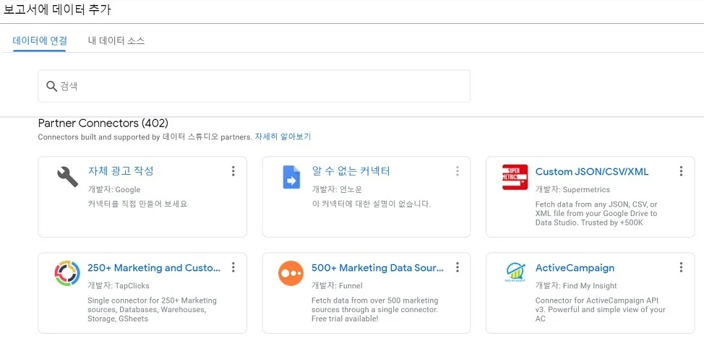Click the wrench icon for 자체 광고 작성
The height and width of the screenshot is (338, 704).
(x=67, y=177)
